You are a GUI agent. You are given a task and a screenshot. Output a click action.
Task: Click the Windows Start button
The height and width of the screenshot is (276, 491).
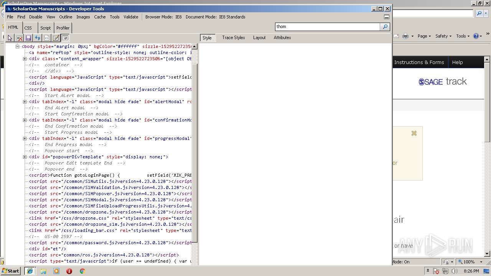[10, 271]
